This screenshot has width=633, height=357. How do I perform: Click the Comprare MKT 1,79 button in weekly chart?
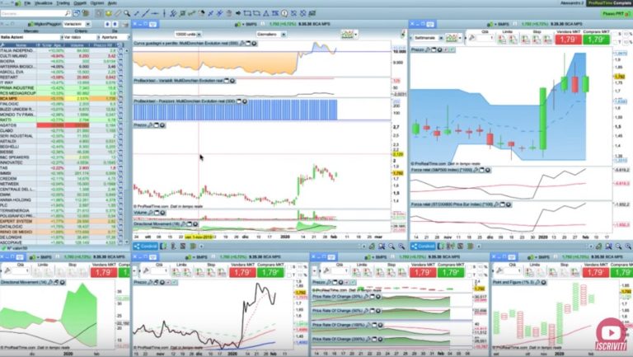tap(596, 40)
